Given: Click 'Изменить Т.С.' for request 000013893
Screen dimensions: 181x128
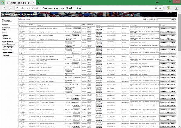Looking at the screenshot, I should [165, 28].
